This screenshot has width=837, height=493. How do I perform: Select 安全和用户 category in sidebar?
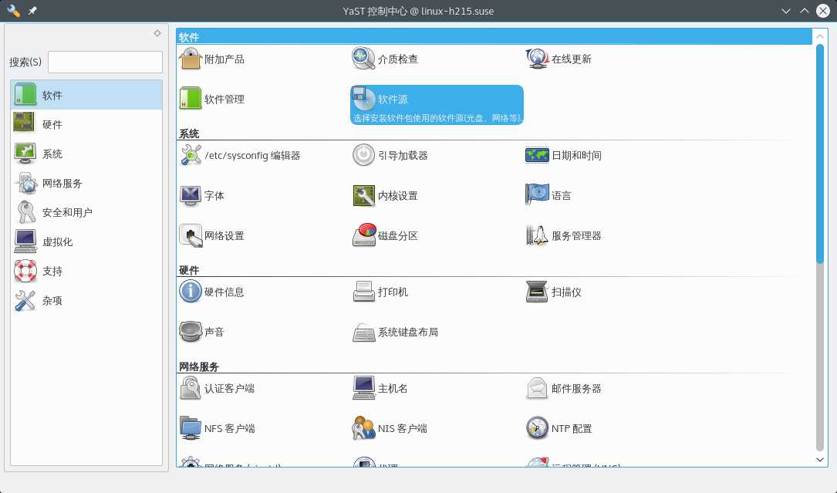[86, 213]
